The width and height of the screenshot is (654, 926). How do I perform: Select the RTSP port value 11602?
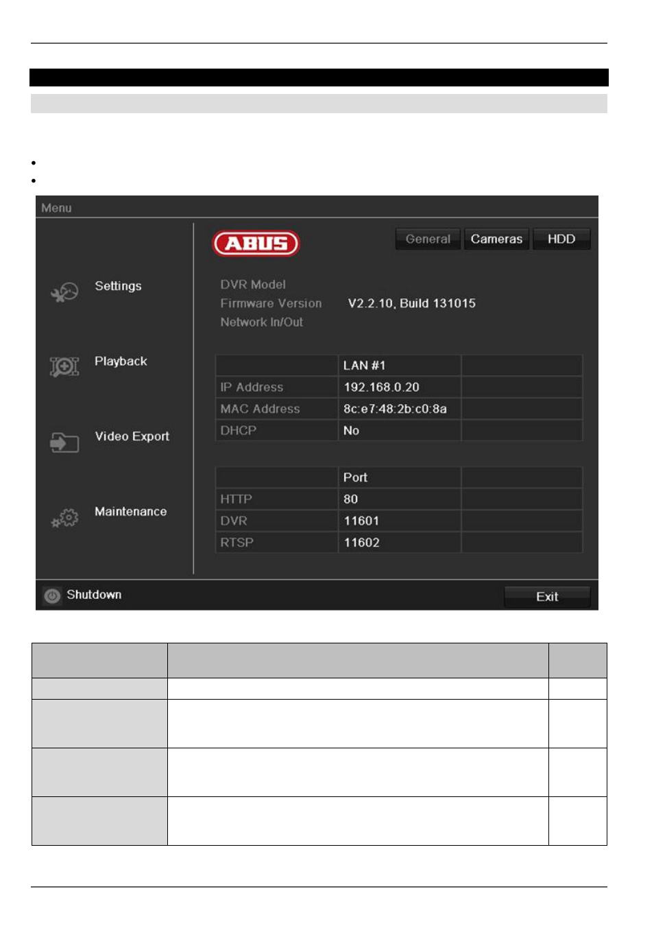pyautogui.click(x=361, y=543)
